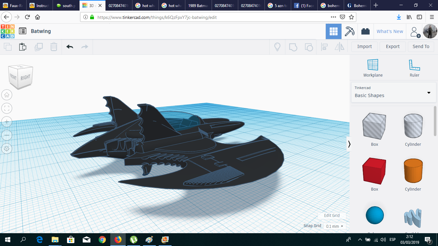Open Chrome from the taskbar
Screen dimensions: 438x246
click(102, 240)
